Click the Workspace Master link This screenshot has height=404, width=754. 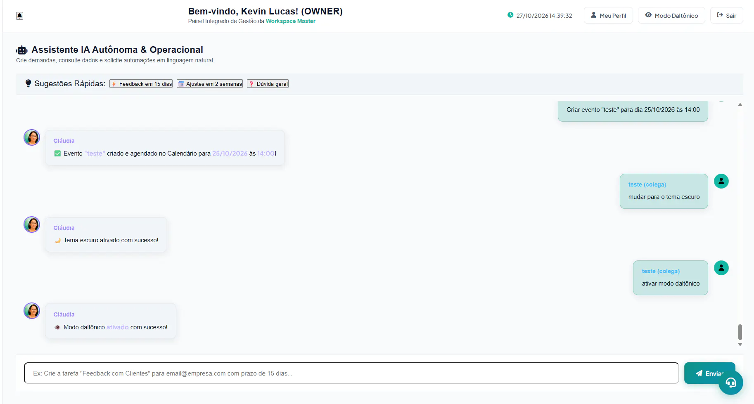[x=290, y=21]
